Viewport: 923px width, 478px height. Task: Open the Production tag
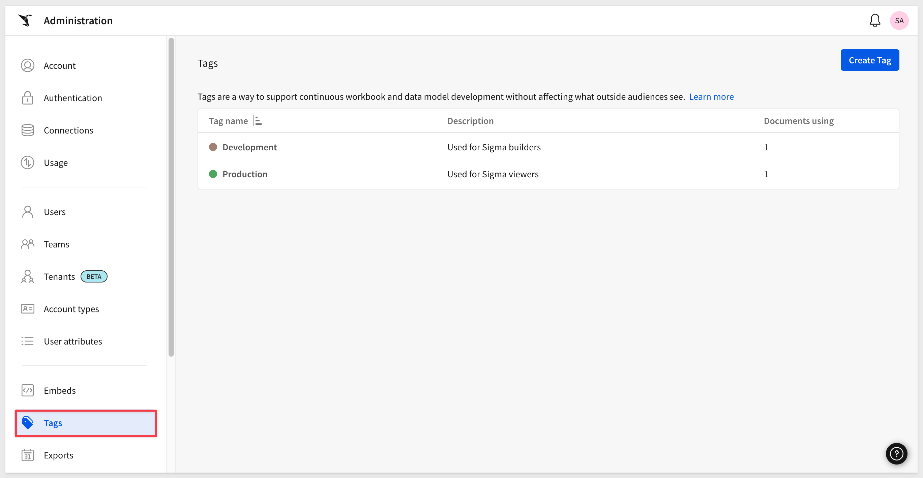[x=245, y=174]
